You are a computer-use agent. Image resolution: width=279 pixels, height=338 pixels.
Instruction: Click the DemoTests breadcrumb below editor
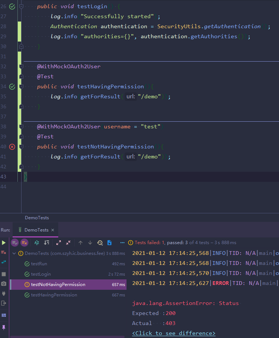[x=37, y=218]
